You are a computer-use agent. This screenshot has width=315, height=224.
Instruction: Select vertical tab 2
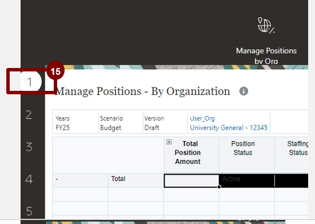[x=29, y=115]
